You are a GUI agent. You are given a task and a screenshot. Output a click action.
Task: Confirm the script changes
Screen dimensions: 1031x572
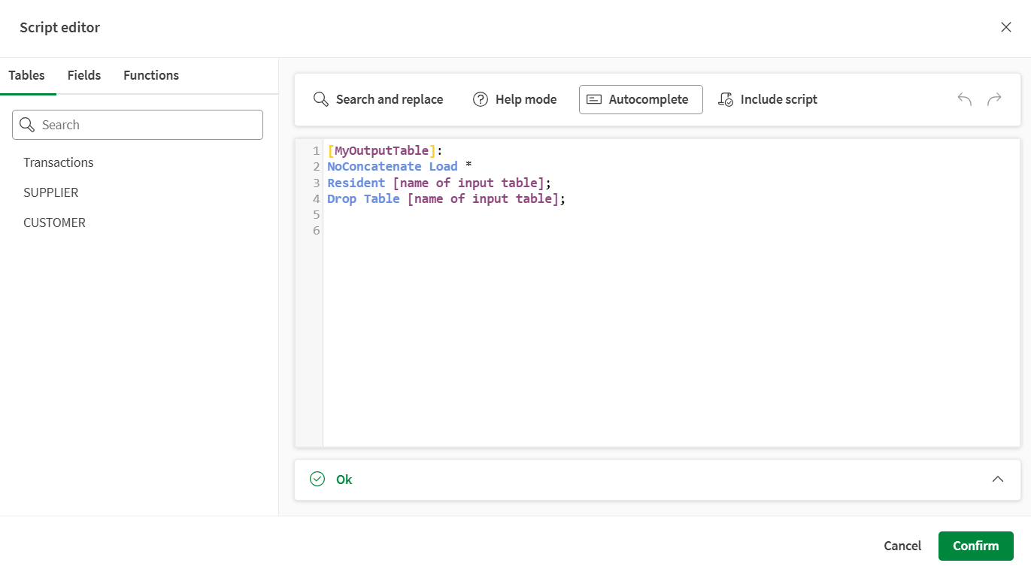(x=975, y=546)
